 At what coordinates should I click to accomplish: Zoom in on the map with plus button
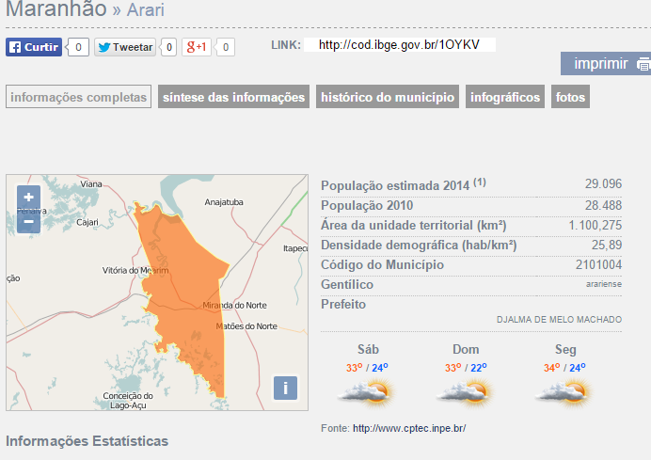(x=28, y=197)
